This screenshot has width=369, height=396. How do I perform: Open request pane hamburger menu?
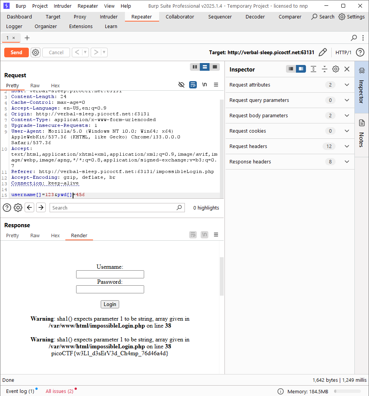point(216,85)
